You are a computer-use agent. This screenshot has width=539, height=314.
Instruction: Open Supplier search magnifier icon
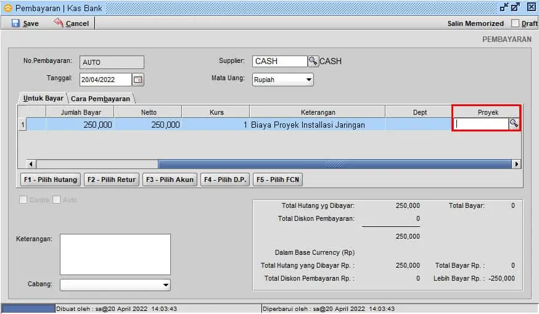point(313,61)
